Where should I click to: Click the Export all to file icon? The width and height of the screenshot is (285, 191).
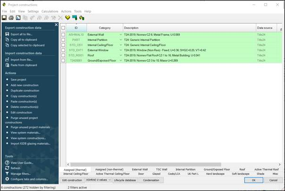pos(7,34)
